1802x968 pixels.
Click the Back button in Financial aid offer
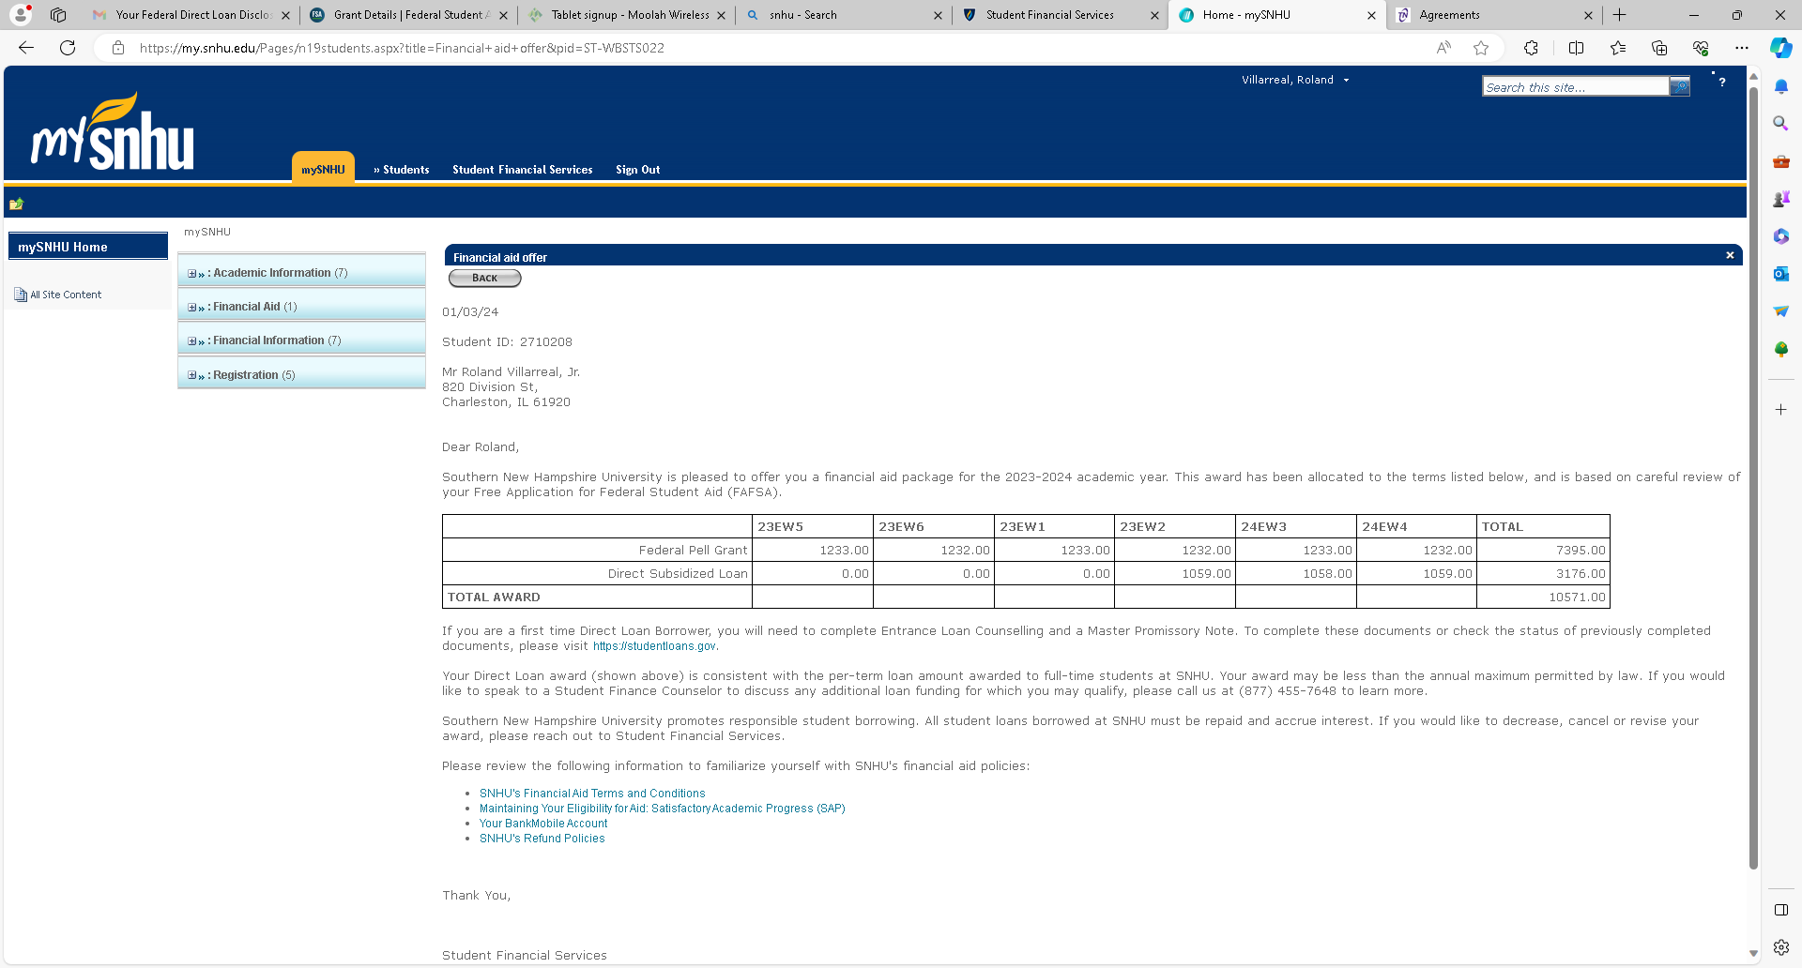(484, 278)
